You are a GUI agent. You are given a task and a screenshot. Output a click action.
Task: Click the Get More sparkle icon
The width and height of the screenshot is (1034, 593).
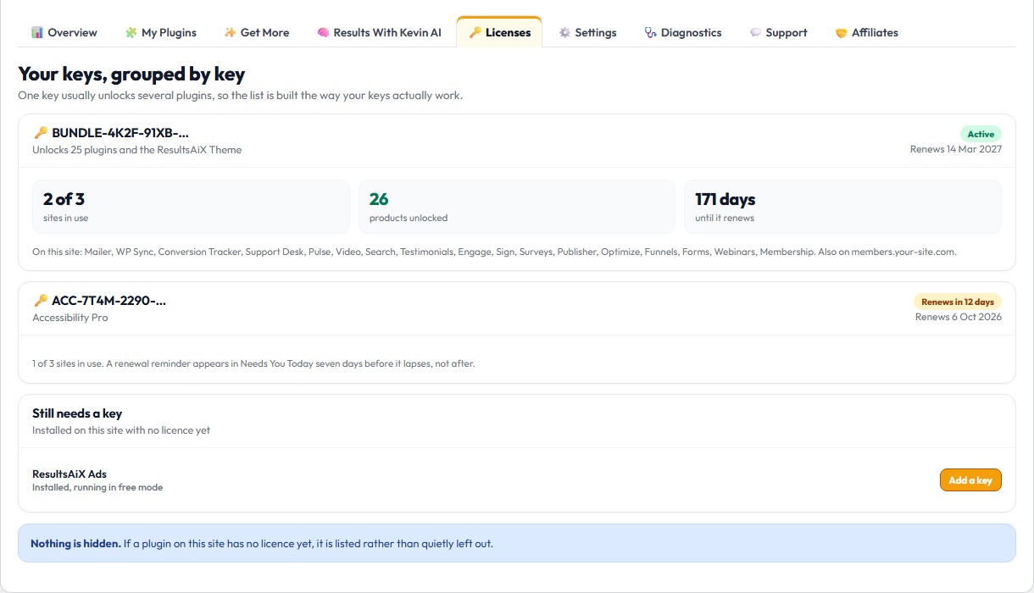(x=230, y=32)
